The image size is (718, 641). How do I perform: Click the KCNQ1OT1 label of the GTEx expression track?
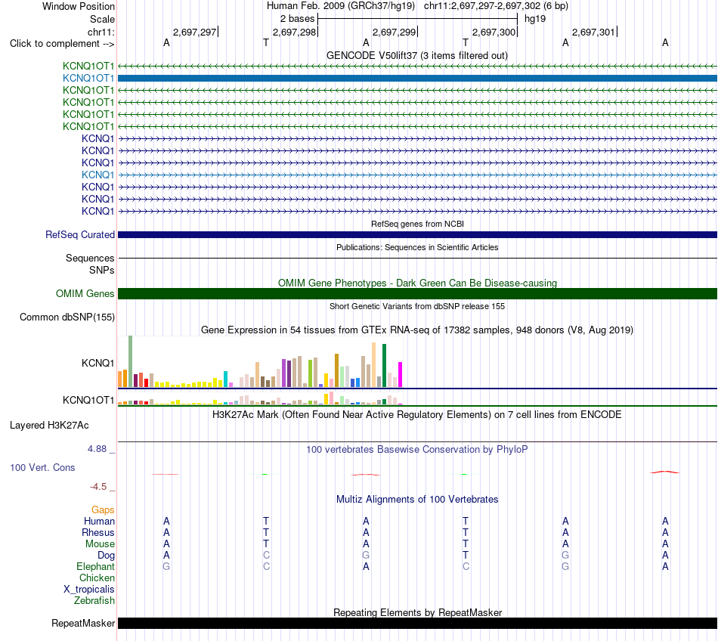[x=88, y=400]
